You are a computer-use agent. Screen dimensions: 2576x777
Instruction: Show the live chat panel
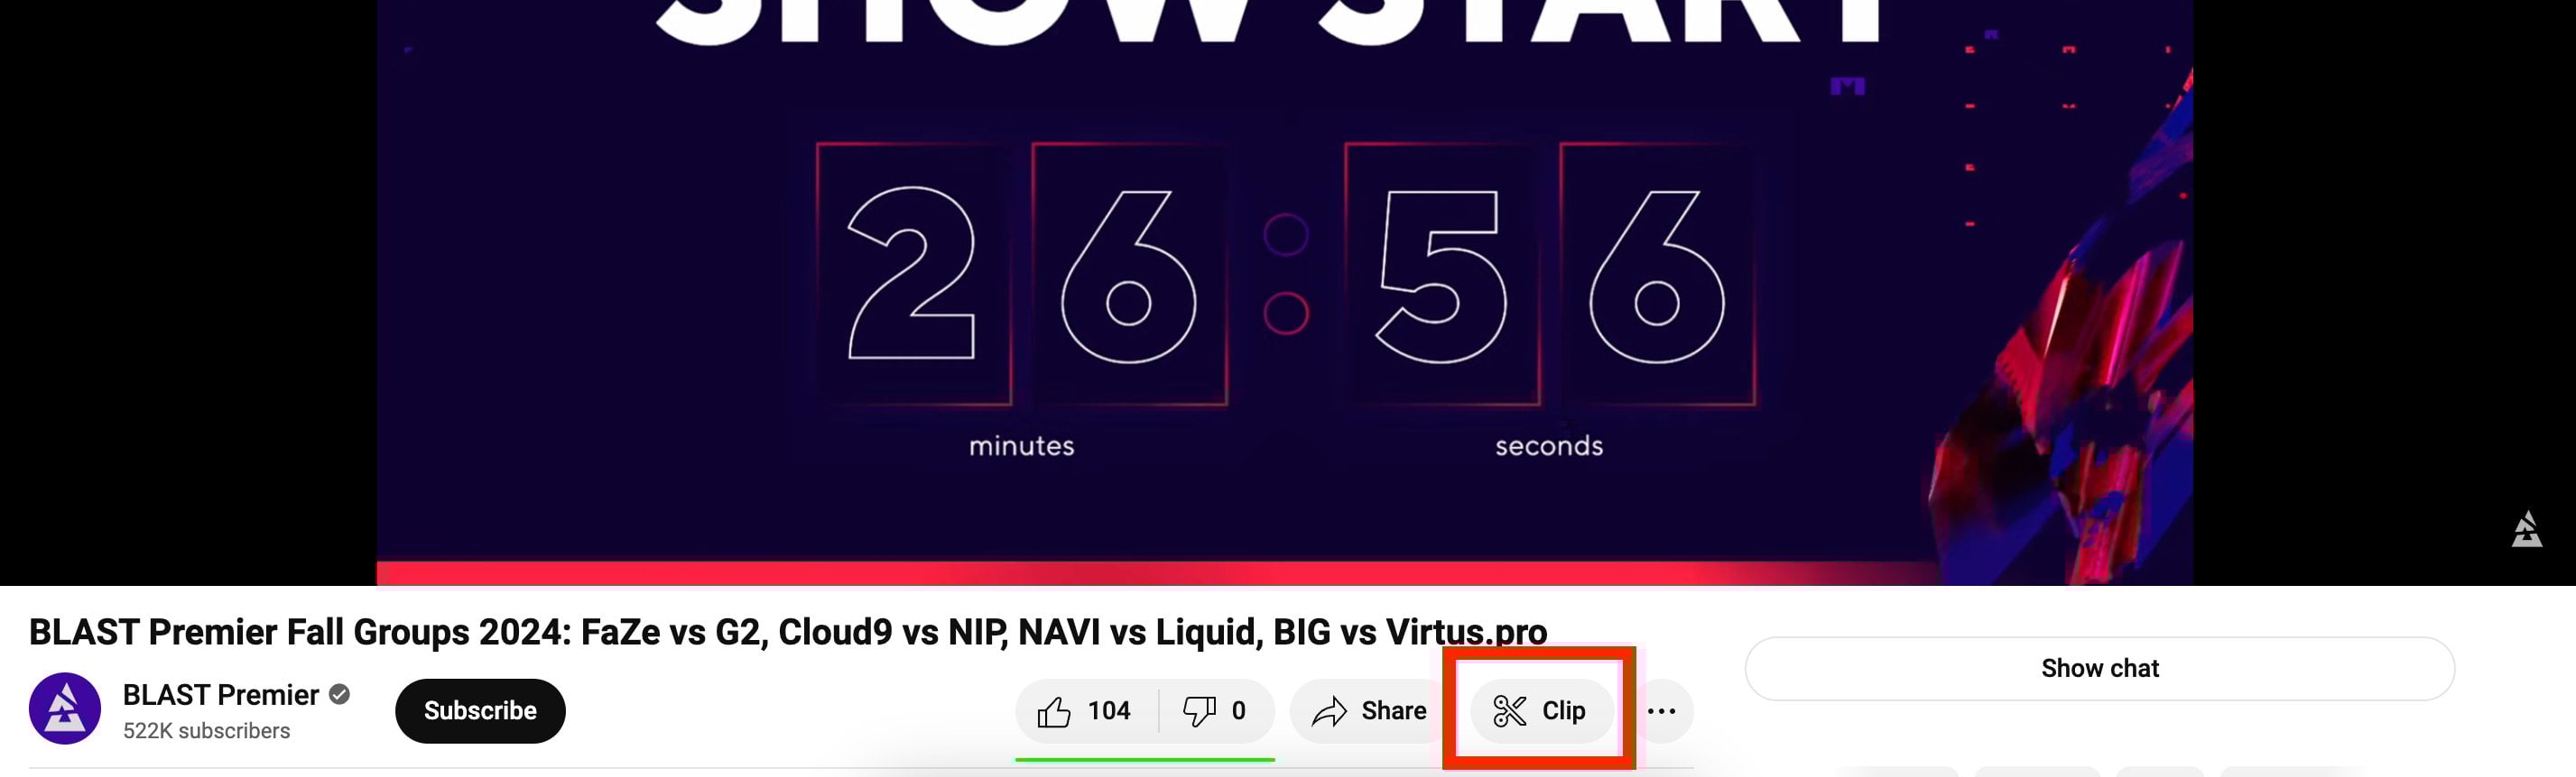coord(2099,668)
